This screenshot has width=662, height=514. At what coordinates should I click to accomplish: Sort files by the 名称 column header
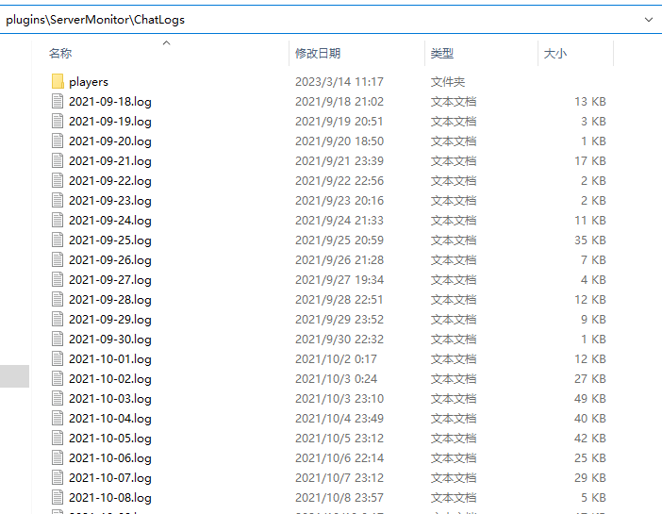(x=60, y=54)
